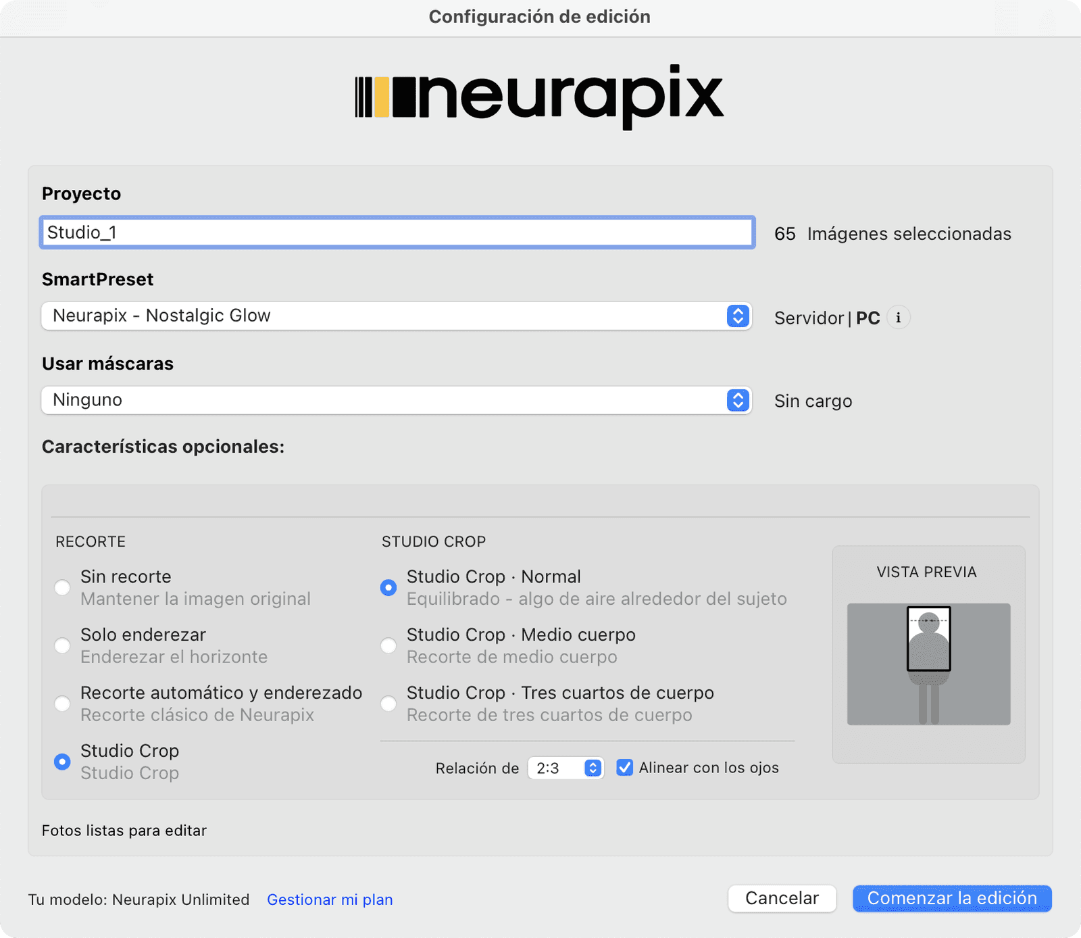1081x938 pixels.
Task: Click the Vista previa crop thumbnail
Action: 929,664
